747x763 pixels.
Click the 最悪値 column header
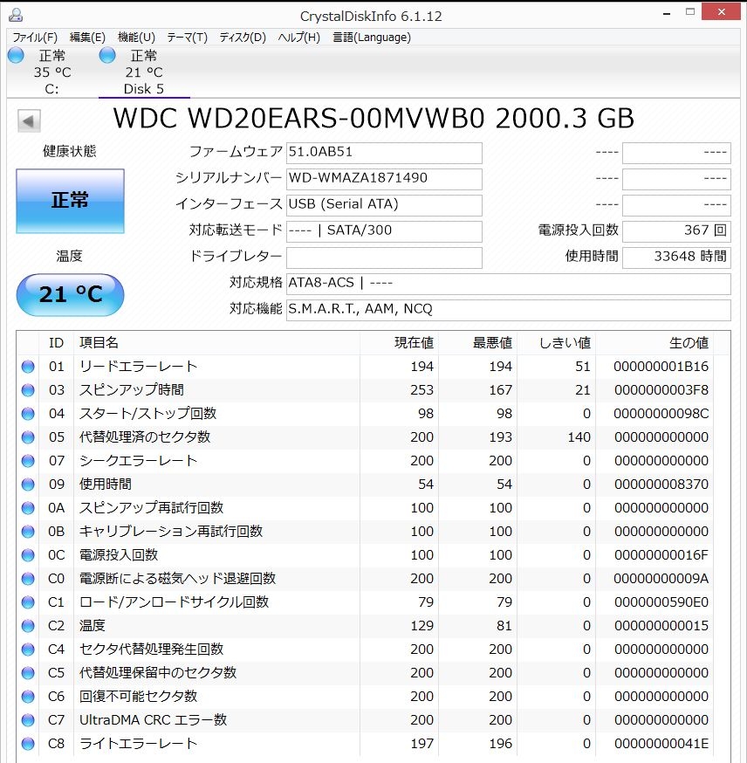click(478, 343)
